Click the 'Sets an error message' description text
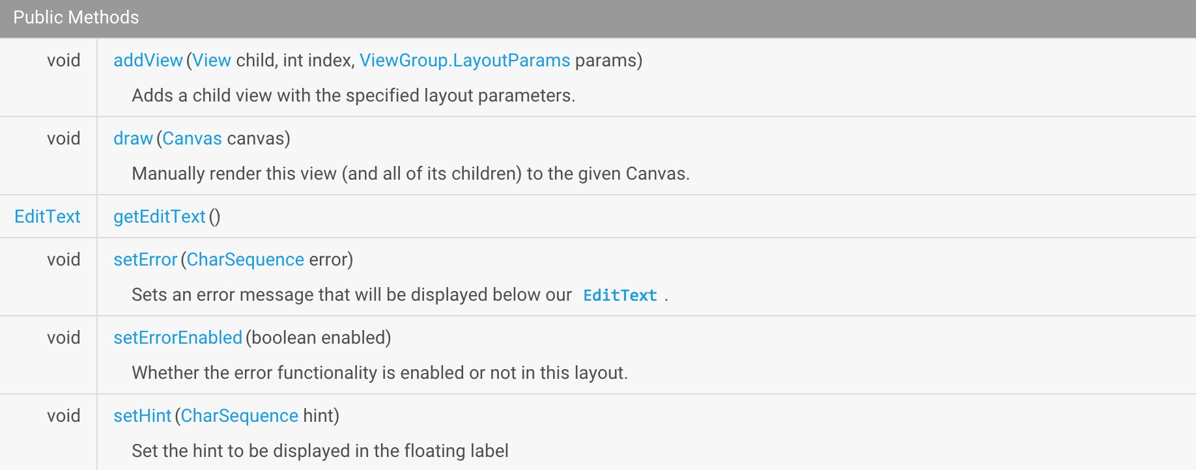The image size is (1196, 470). [352, 295]
